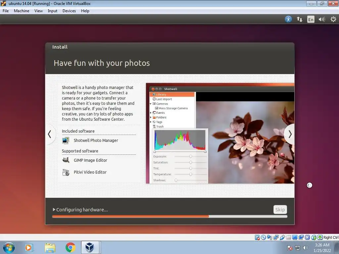Open Windows volume tray icon
This screenshot has width=339, height=254.
point(305,248)
